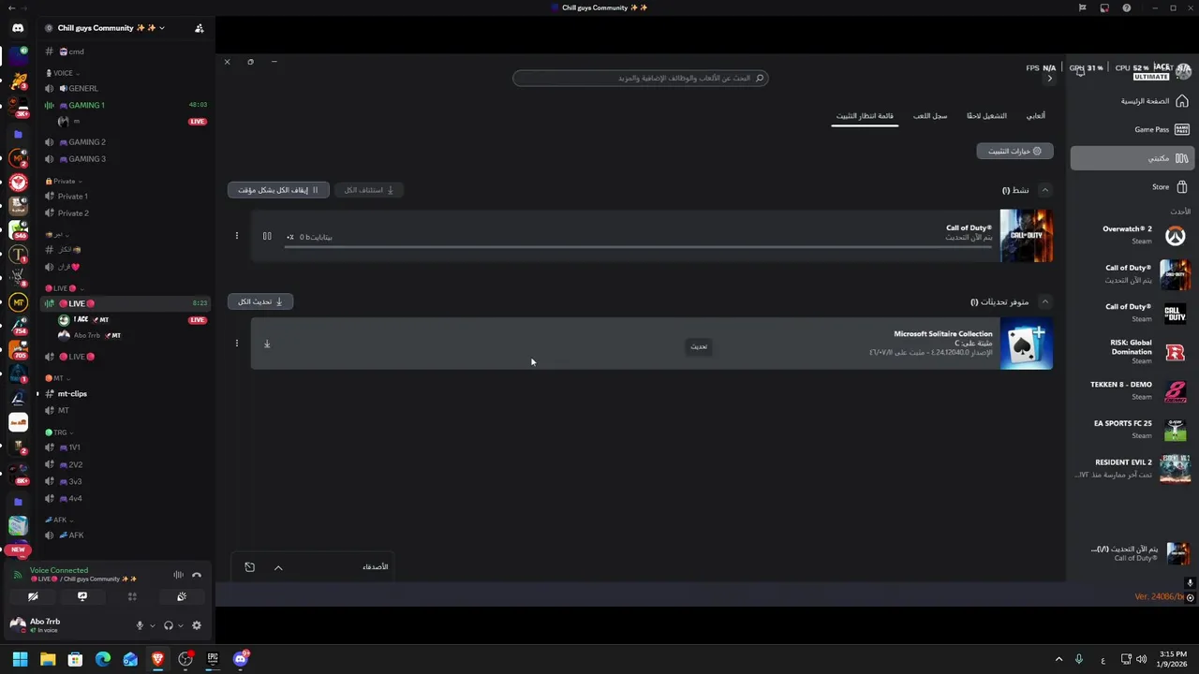Join the Private 1 voice channel
Viewport: 1199px width, 674px height.
click(126, 197)
